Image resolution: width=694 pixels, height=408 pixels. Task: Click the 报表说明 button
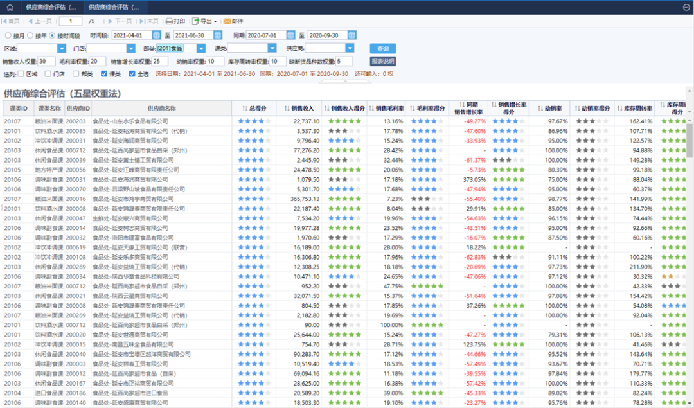pos(383,61)
